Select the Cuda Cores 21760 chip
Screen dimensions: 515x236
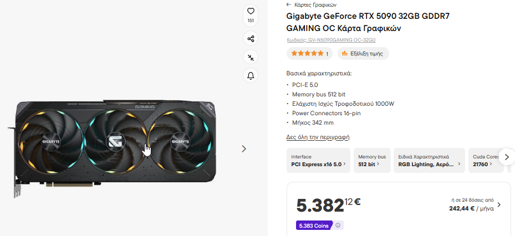[x=483, y=161]
